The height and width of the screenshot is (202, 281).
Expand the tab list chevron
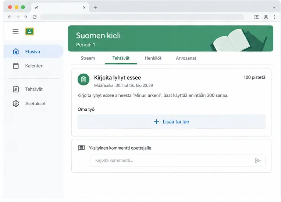click(x=274, y=7)
